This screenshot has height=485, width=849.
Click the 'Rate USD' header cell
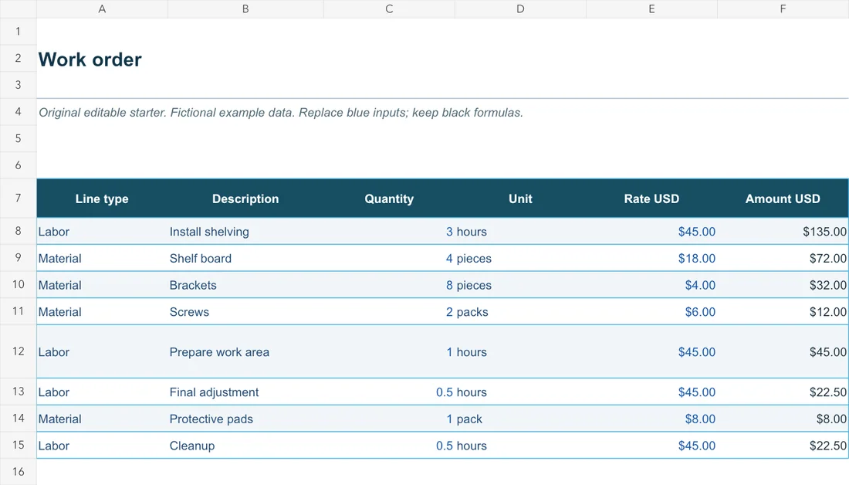click(651, 198)
